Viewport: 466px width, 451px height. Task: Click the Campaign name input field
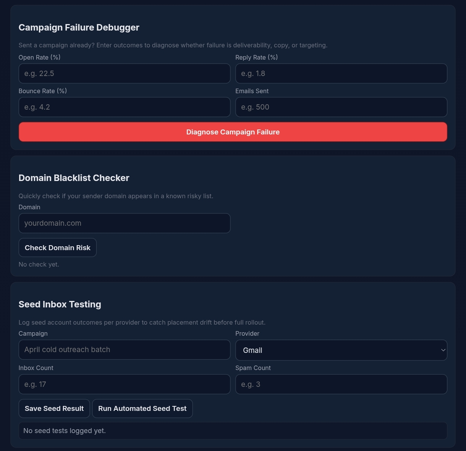(124, 349)
